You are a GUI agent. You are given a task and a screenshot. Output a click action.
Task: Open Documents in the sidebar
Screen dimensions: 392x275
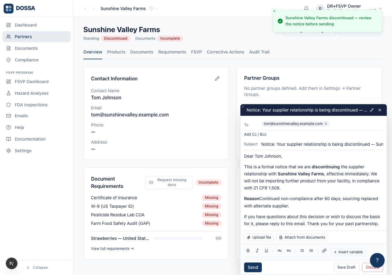tap(36, 48)
